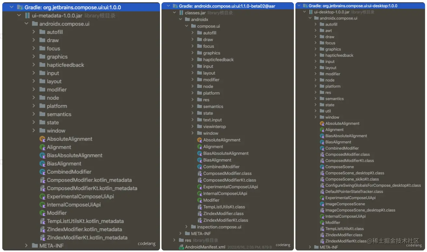Expand res library root in middle panel
The width and height of the screenshot is (427, 252).
174,240
